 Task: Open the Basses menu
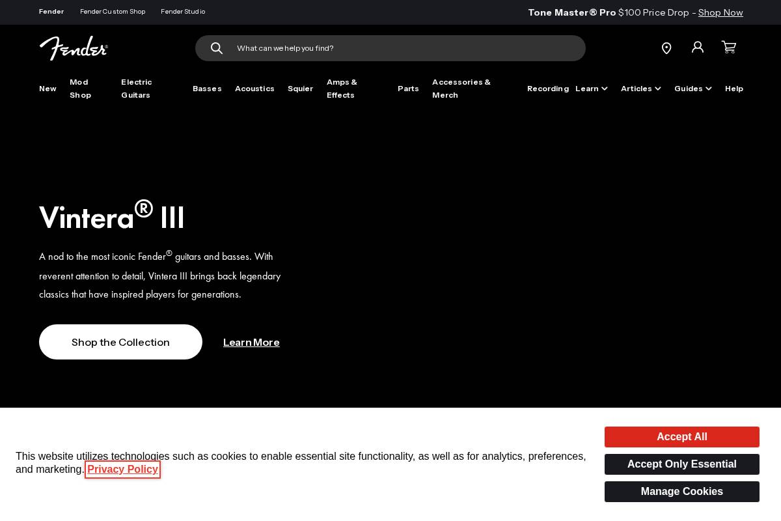(207, 89)
